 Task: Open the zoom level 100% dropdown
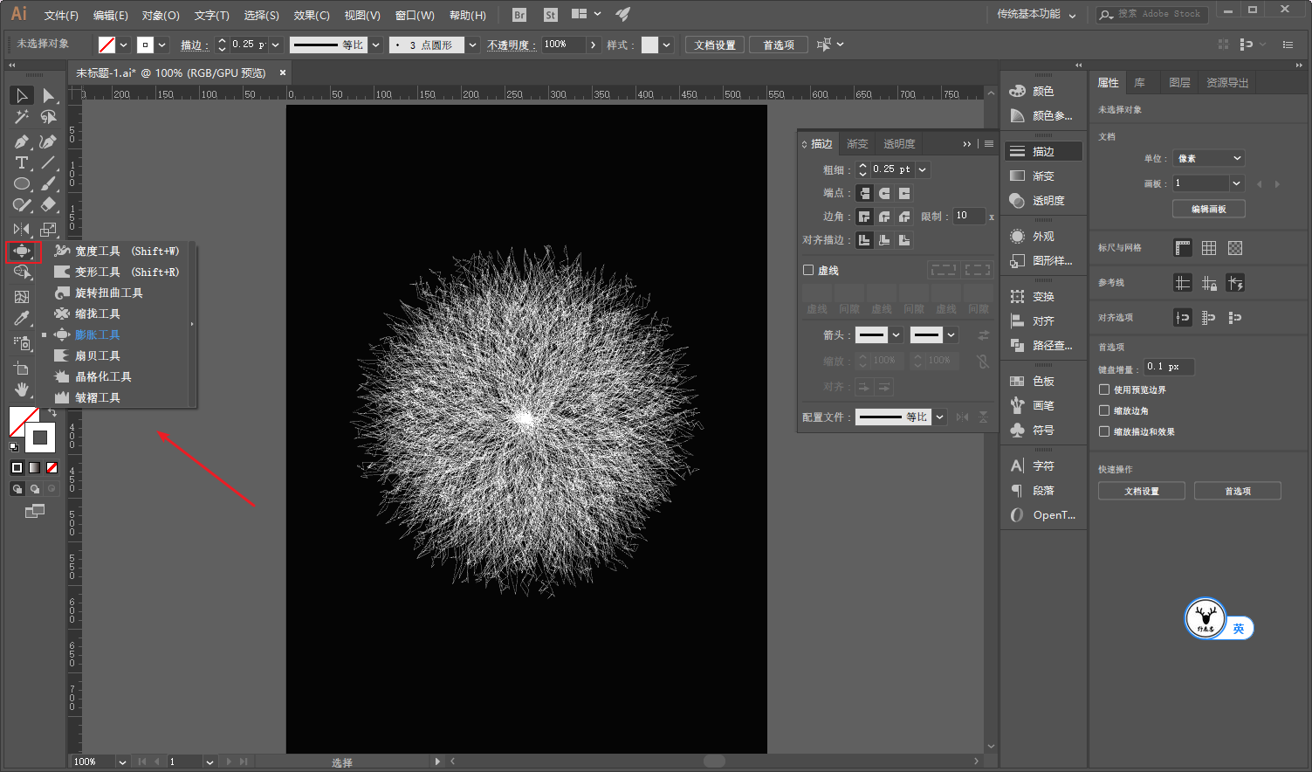coord(122,762)
